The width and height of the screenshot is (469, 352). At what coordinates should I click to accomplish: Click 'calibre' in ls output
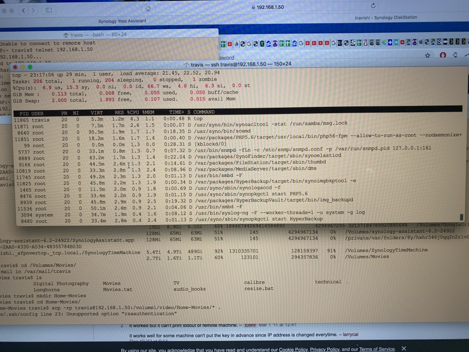click(254, 282)
